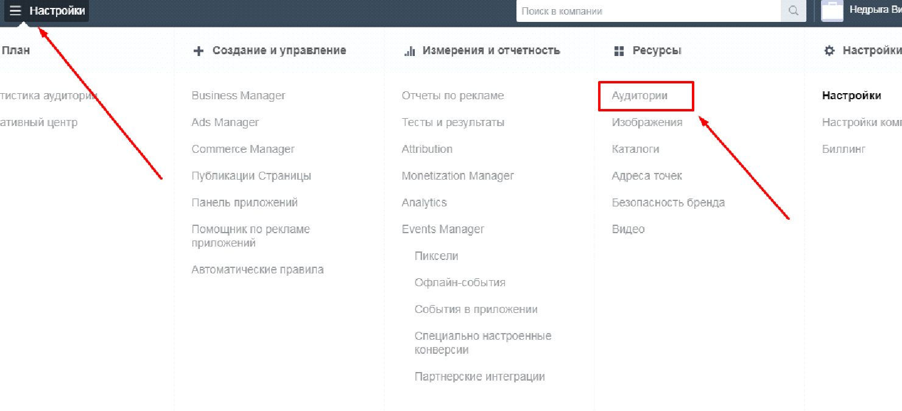902x411 pixels.
Task: Click the hamburger menu icon
Action: coord(15,11)
